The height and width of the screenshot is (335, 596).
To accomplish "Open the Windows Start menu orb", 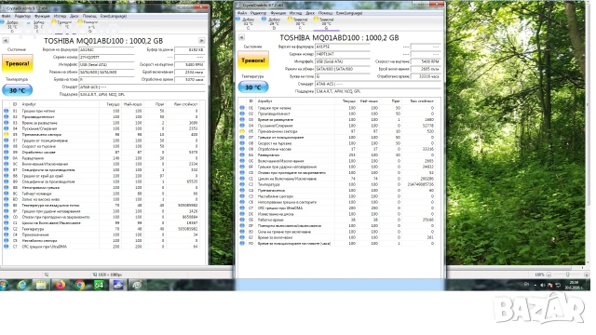I will tap(4, 285).
